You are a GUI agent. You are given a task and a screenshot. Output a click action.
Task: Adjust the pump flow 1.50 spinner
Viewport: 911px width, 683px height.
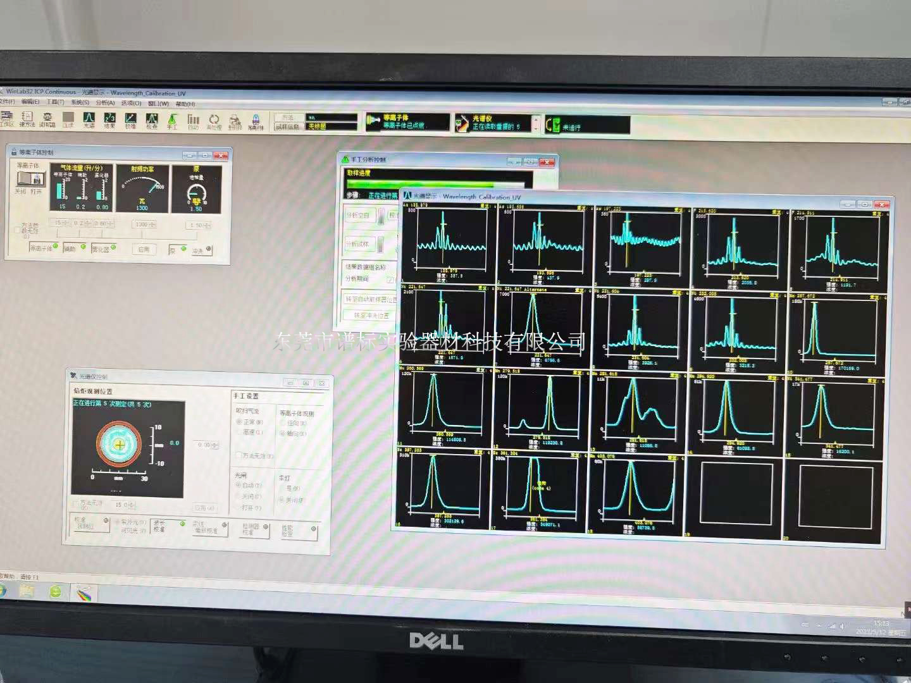[x=208, y=225]
